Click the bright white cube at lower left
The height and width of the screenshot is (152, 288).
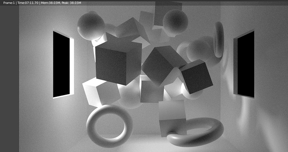(101, 92)
